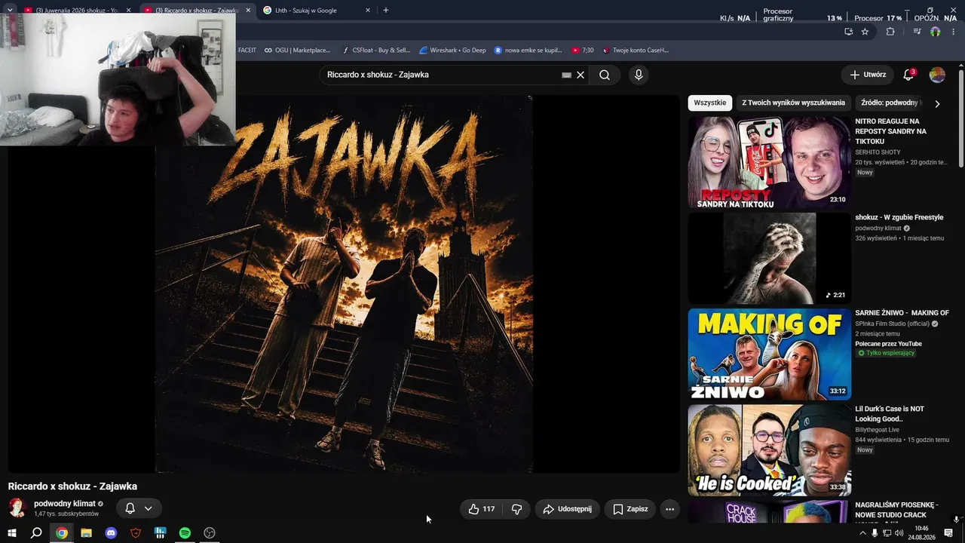Click the Utwórz create button
Image resolution: width=965 pixels, height=543 pixels.
pos(868,75)
